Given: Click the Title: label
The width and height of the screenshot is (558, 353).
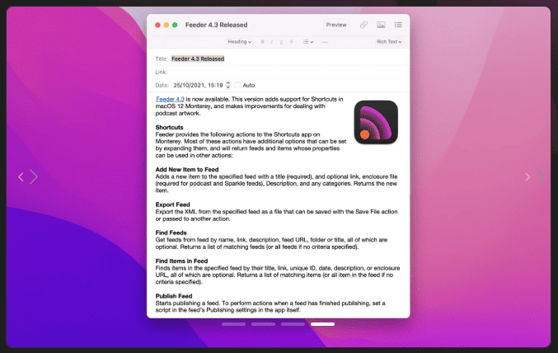Looking at the screenshot, I should pos(162,59).
